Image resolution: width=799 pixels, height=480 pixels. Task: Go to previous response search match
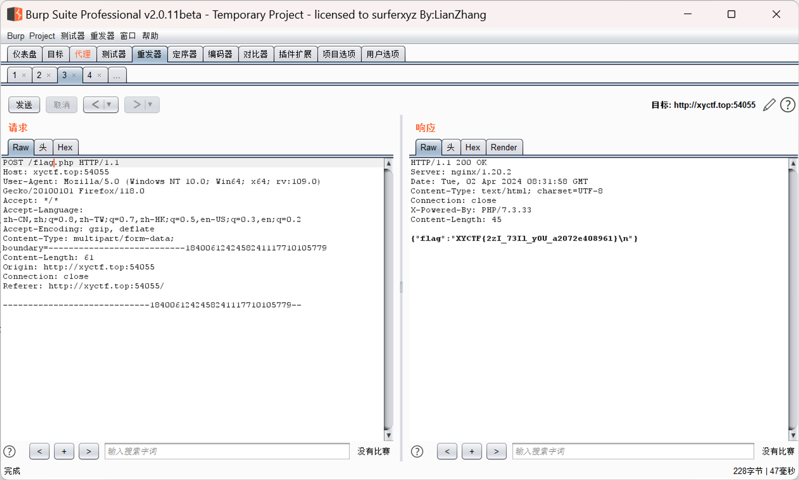pyautogui.click(x=447, y=451)
